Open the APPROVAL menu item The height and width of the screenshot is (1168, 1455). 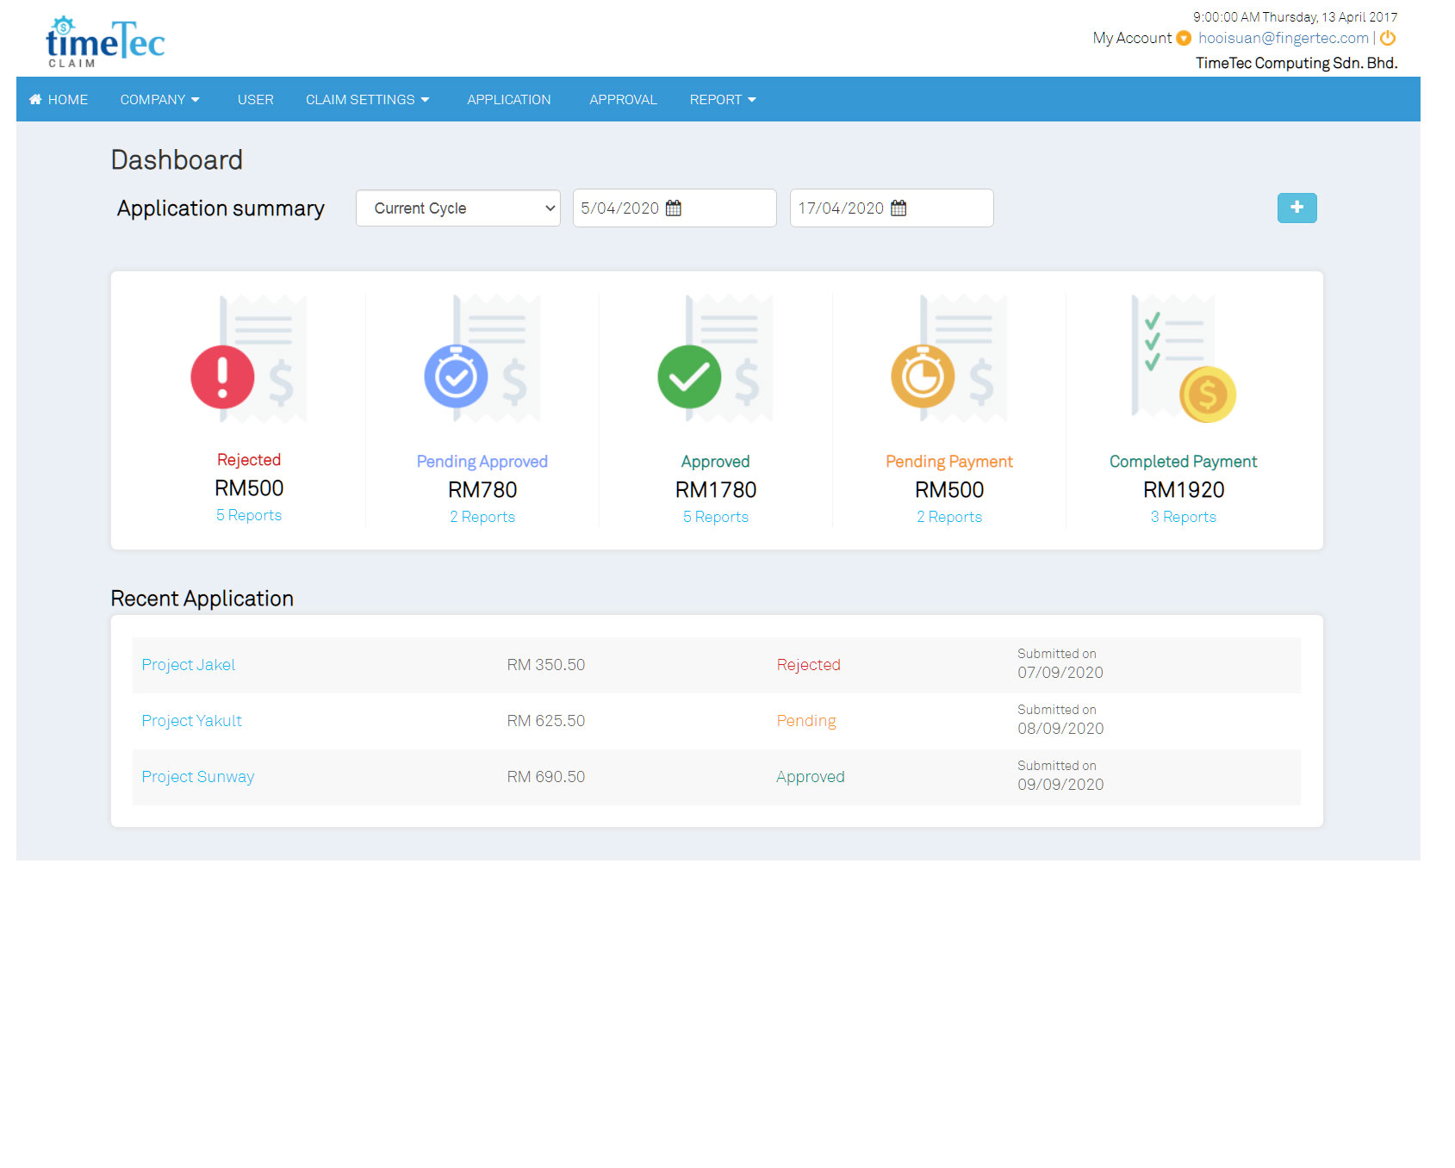(x=624, y=99)
